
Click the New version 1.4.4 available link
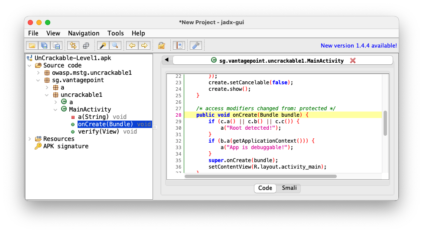click(358, 46)
